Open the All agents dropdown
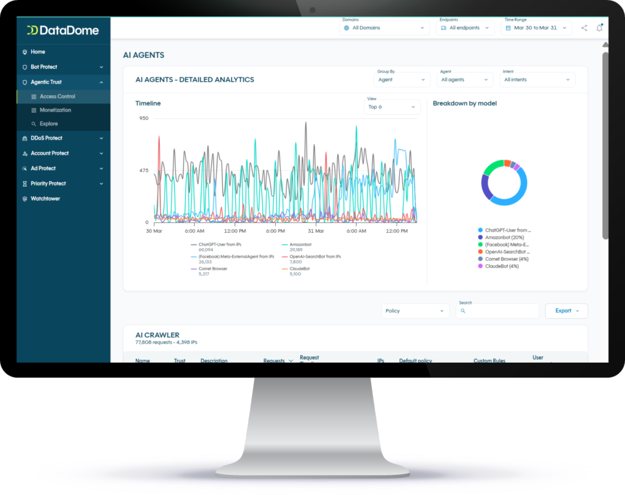The width and height of the screenshot is (625, 495). [464, 80]
